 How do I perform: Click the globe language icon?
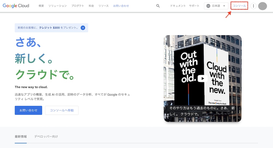point(208,6)
